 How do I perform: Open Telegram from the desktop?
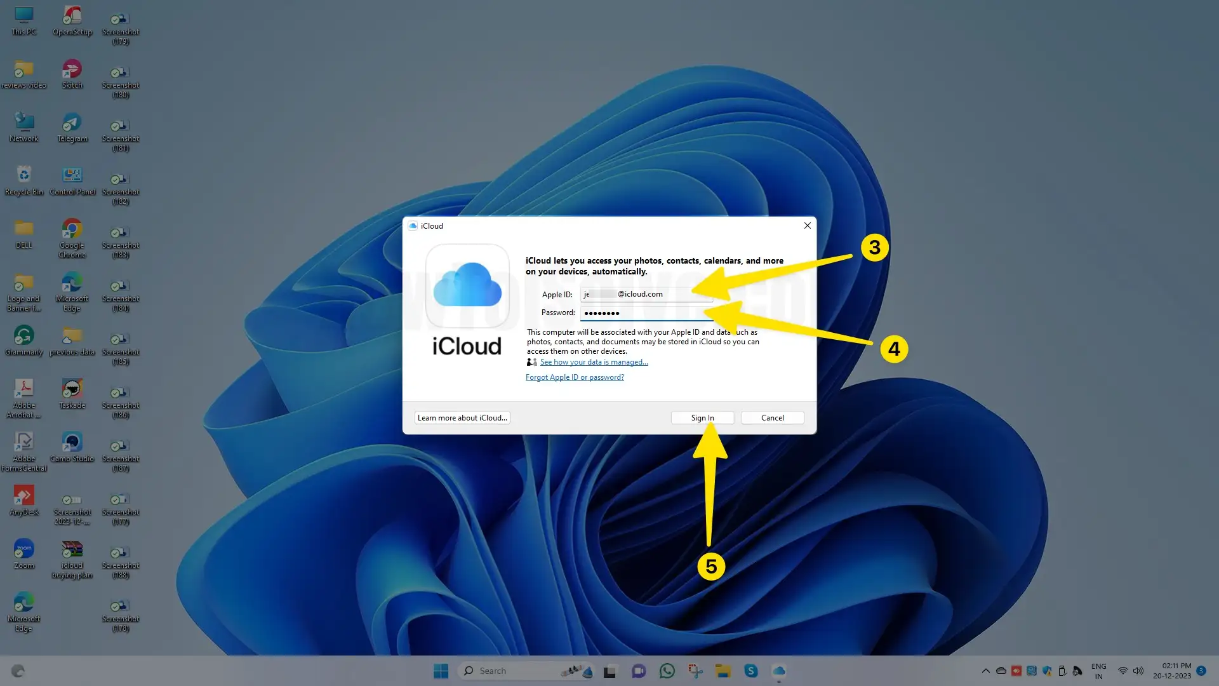point(72,124)
